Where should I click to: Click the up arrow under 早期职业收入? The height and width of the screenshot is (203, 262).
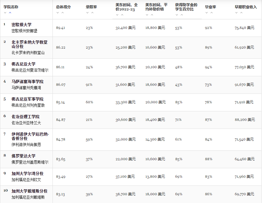241,13
